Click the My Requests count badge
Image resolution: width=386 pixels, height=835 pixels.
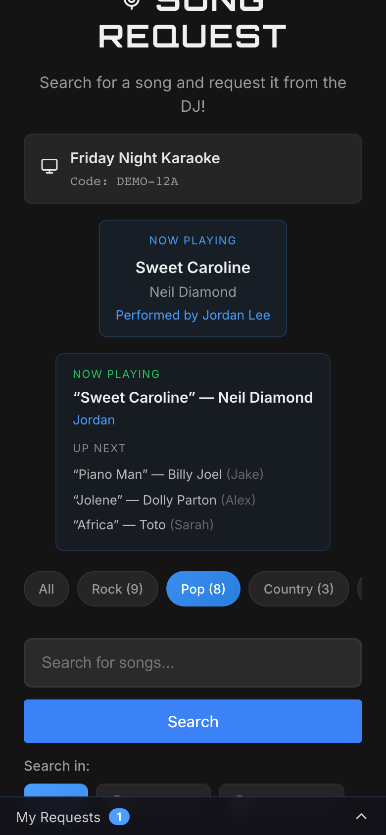[x=119, y=817]
